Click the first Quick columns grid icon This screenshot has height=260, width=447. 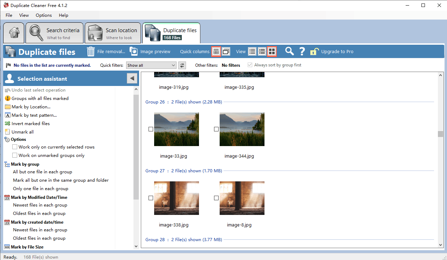(x=216, y=51)
